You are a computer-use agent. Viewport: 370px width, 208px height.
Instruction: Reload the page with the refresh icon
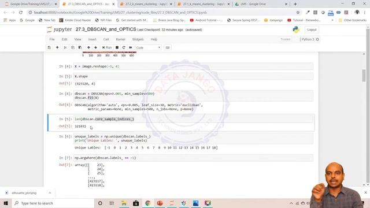point(21,13)
